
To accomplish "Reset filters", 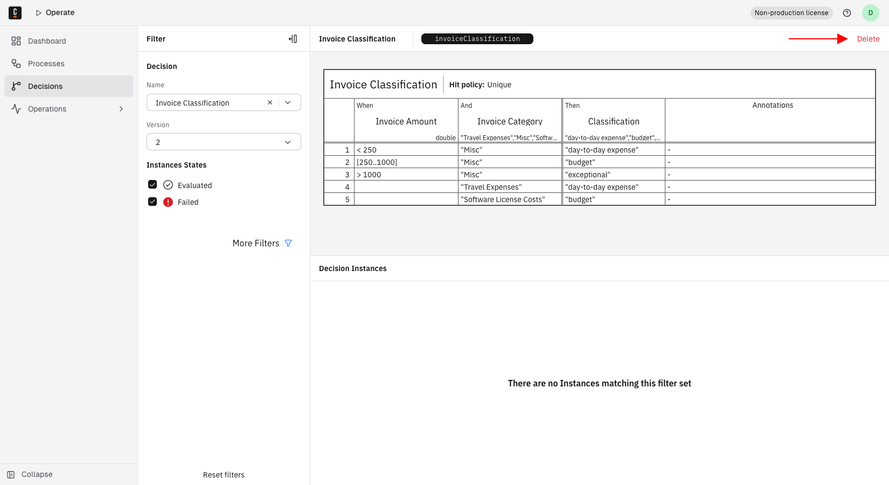I will pyautogui.click(x=224, y=475).
